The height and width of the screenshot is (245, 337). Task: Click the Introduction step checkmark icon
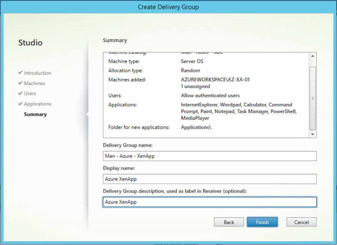[20, 72]
